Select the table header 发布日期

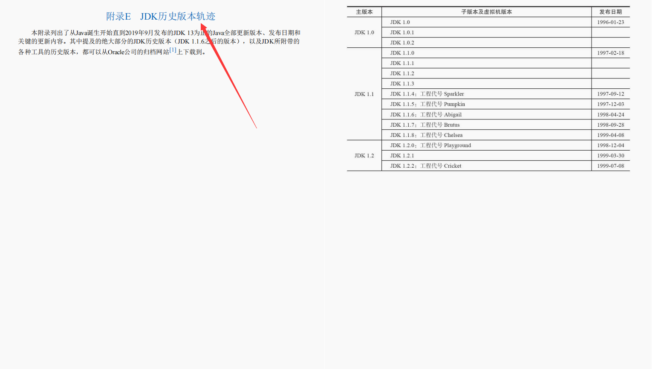(x=610, y=12)
